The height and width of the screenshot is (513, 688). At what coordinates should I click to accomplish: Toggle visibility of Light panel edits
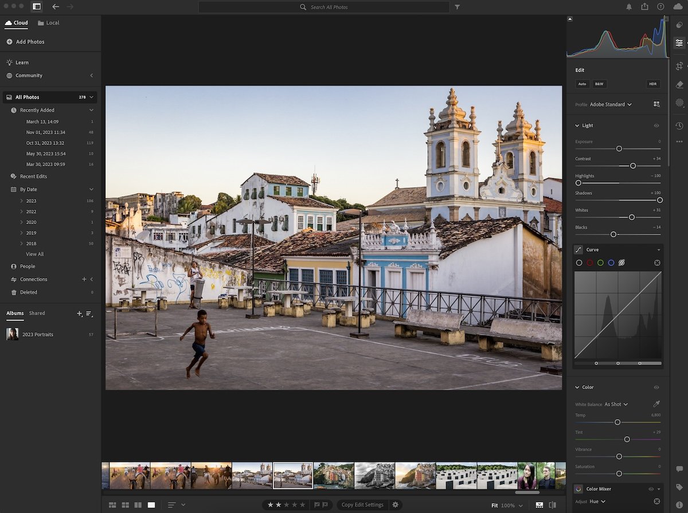[656, 126]
